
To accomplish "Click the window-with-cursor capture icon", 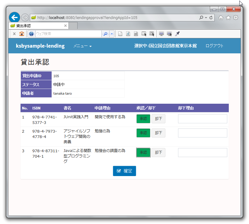I will [144, 34].
